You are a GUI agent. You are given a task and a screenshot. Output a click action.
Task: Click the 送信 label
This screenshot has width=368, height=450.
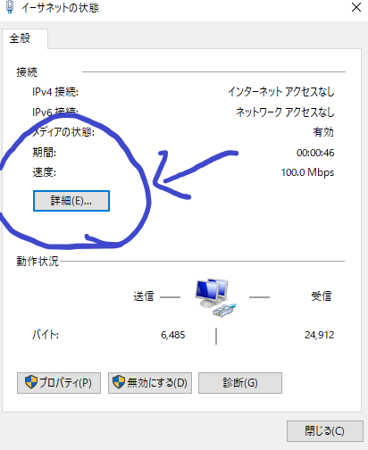coord(144,296)
